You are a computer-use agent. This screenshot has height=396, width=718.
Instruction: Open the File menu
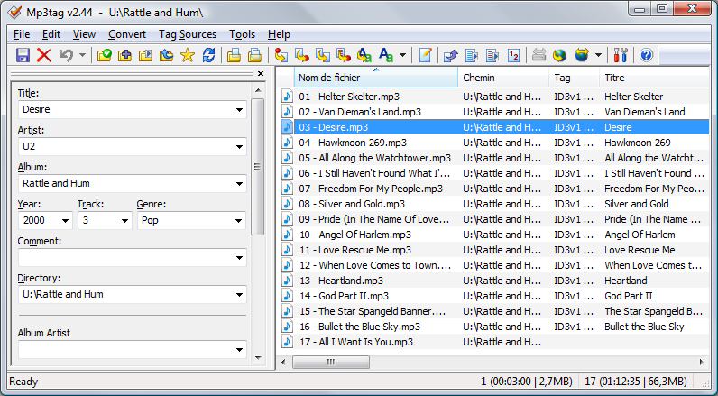click(22, 34)
